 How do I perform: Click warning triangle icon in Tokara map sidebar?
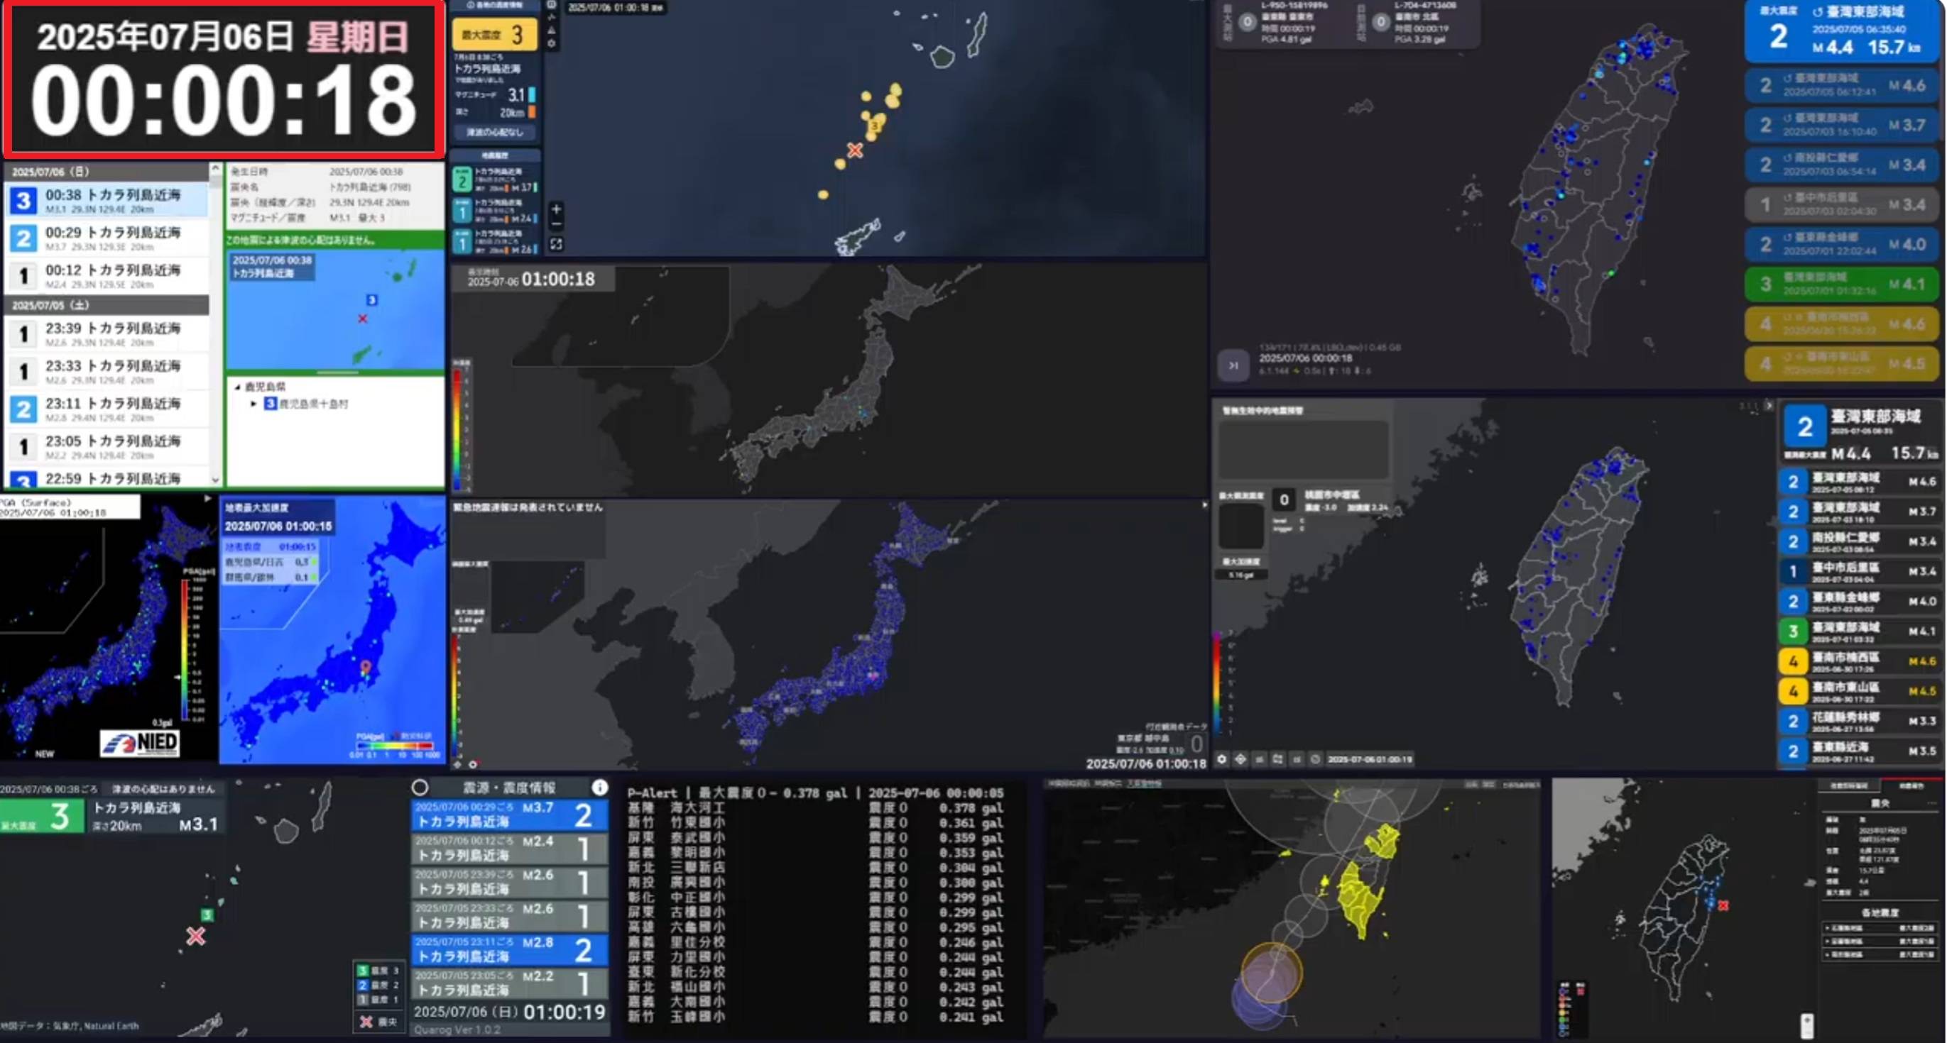[x=552, y=31]
